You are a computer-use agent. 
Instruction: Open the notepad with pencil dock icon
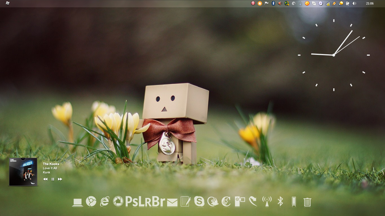(x=186, y=201)
